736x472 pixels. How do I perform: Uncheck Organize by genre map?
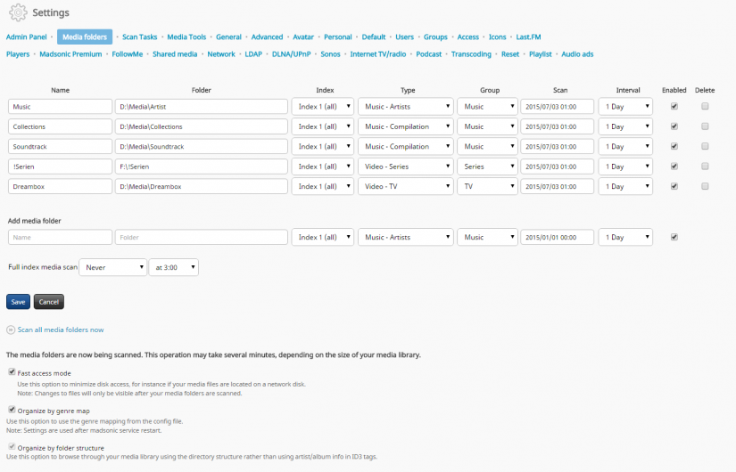pyautogui.click(x=12, y=410)
